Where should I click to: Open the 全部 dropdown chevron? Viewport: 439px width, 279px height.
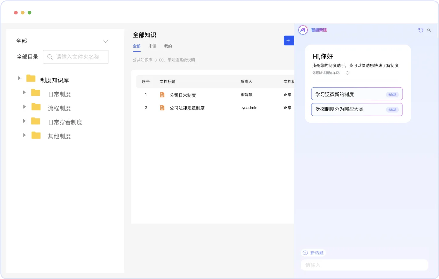tap(106, 41)
